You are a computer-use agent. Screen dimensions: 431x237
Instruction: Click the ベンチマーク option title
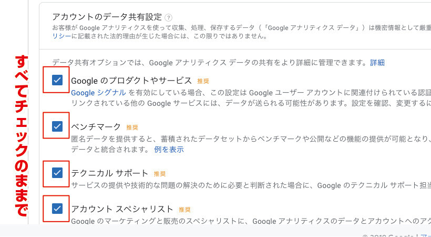coord(96,127)
